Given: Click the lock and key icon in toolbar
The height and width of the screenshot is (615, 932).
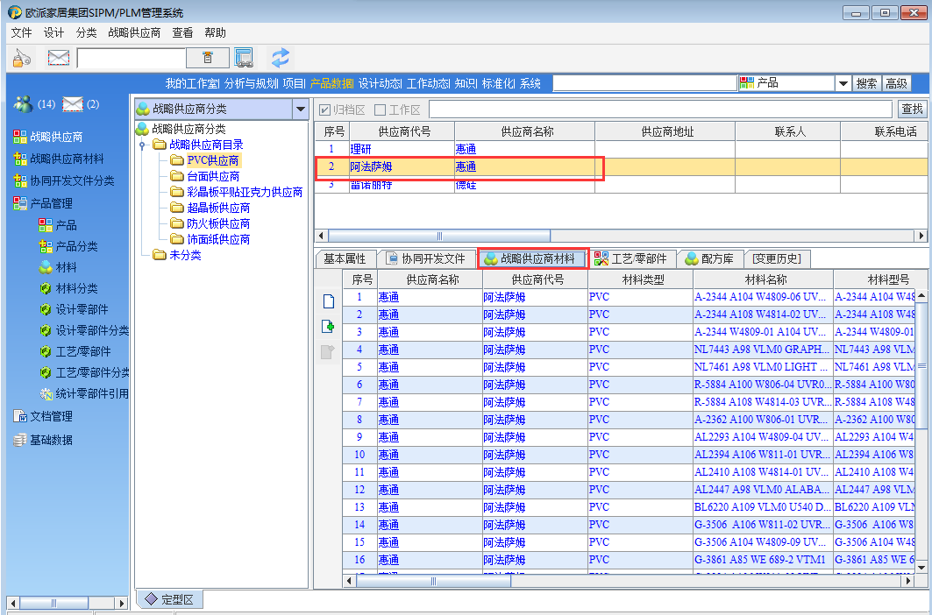Looking at the screenshot, I should pos(23,58).
